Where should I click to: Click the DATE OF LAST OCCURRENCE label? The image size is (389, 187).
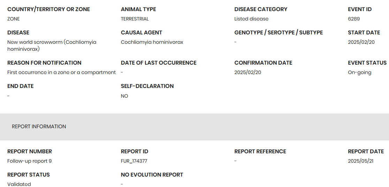point(159,63)
